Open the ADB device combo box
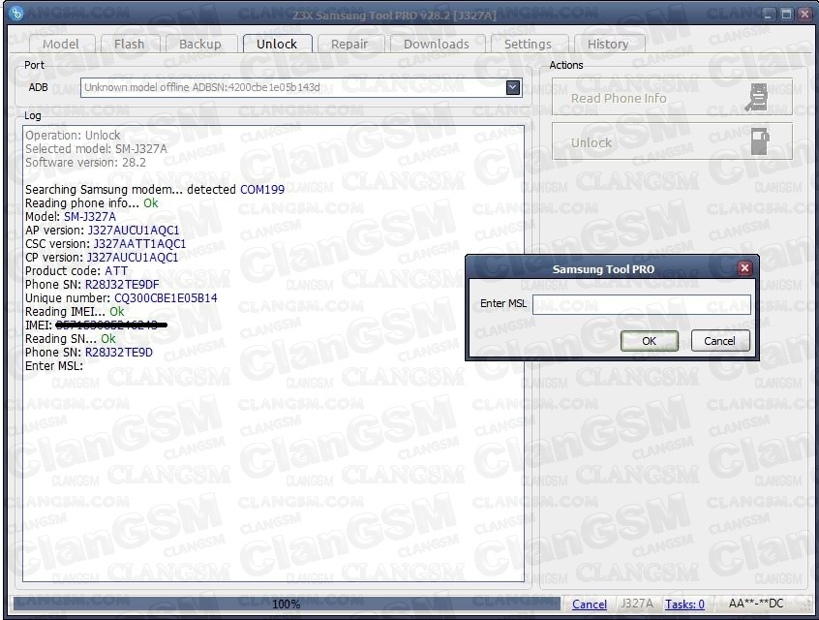The width and height of the screenshot is (819, 620). [301, 87]
